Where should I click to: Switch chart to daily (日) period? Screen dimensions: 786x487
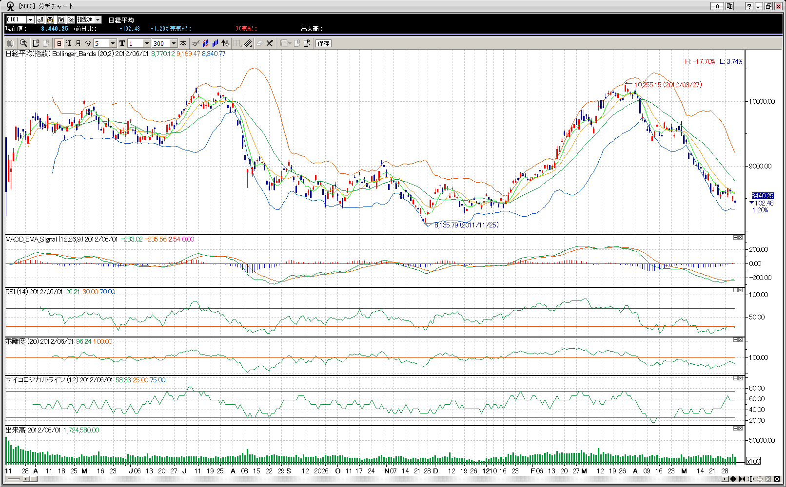(x=59, y=43)
